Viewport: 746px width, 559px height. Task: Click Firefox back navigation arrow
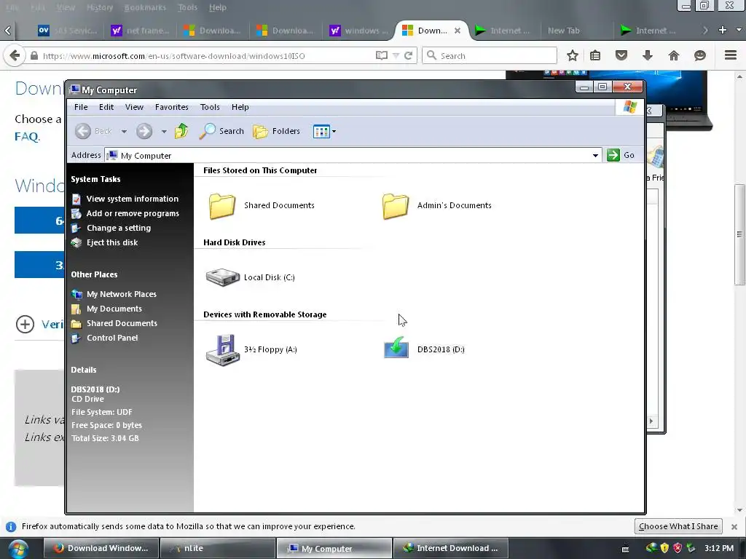tap(15, 55)
